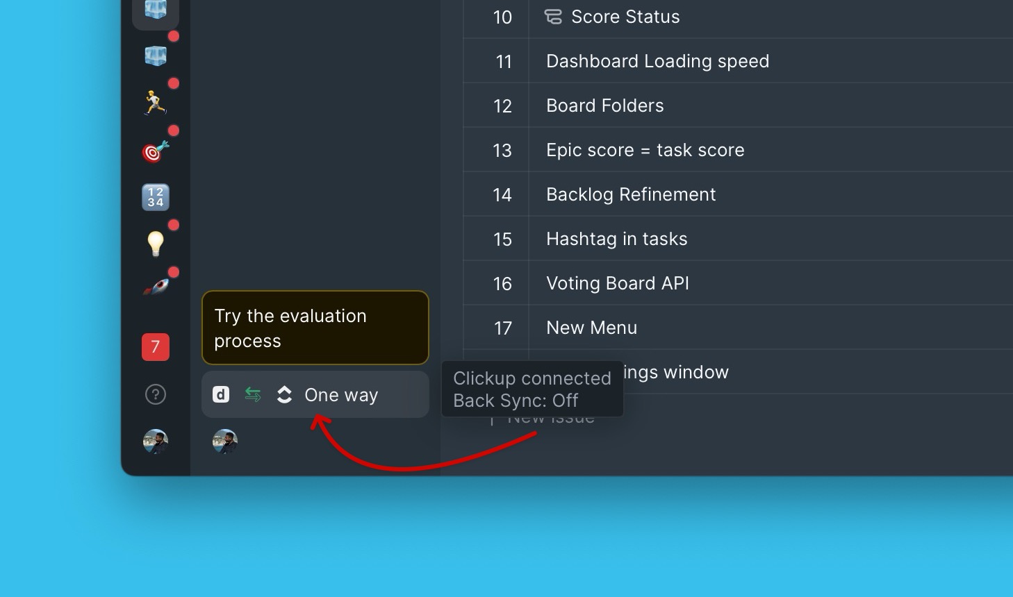
Task: Click the New Issue input row
Action: click(x=738, y=417)
